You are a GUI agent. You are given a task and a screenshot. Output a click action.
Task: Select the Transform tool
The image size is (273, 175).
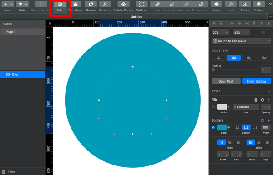coord(76,4)
